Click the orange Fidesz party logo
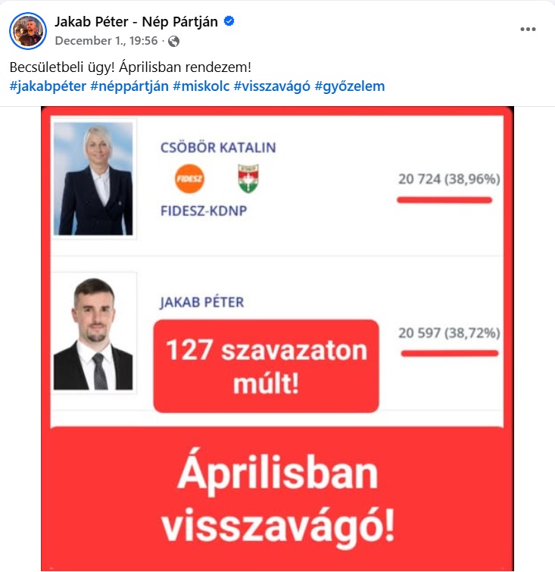Screen dimensions: 555x572 (189, 178)
